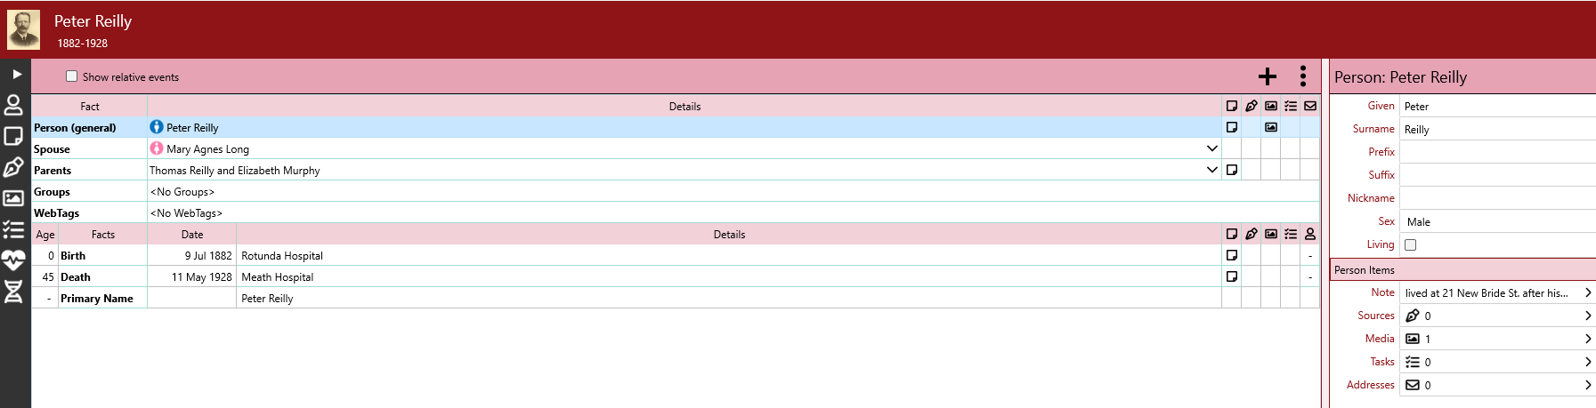Sort by Age column header

pos(45,235)
